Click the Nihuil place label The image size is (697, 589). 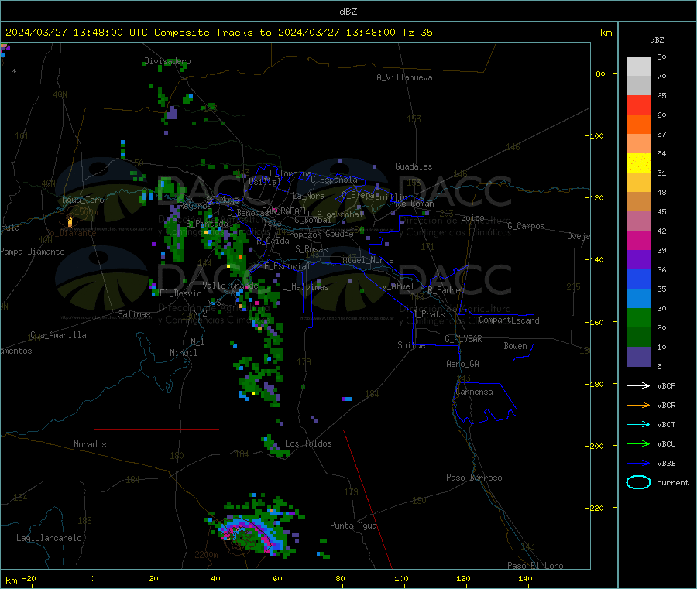[x=183, y=353]
